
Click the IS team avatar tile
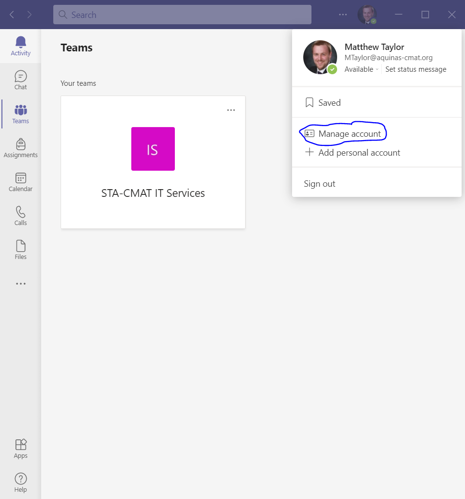click(x=153, y=149)
